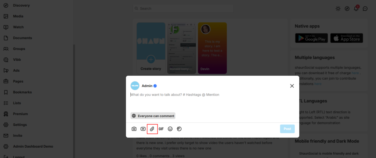Click the video upload icon in composer

pos(143,129)
